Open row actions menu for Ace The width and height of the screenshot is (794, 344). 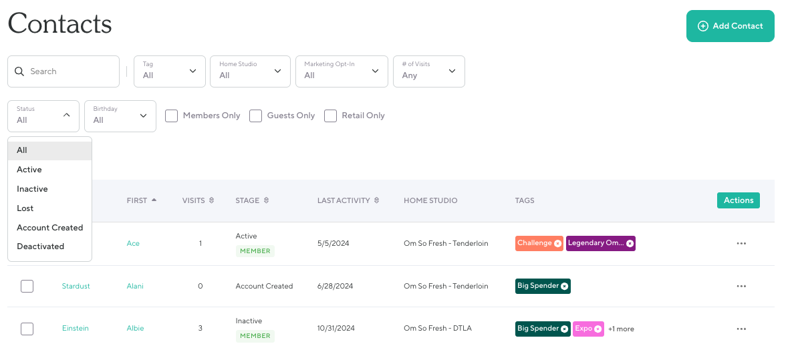(x=741, y=244)
